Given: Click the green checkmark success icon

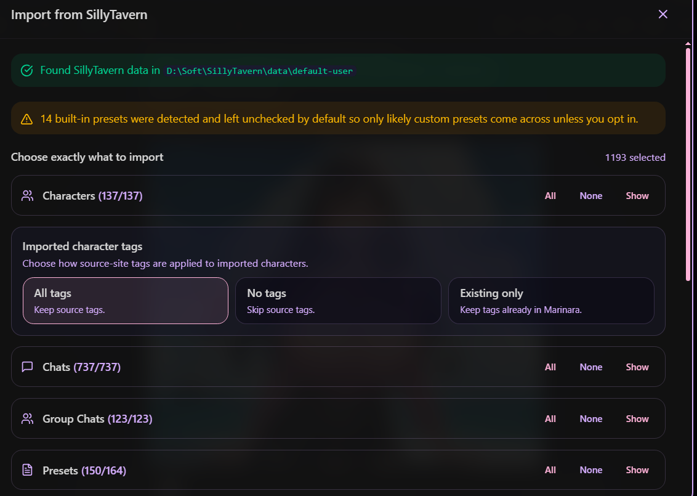Looking at the screenshot, I should [26, 70].
